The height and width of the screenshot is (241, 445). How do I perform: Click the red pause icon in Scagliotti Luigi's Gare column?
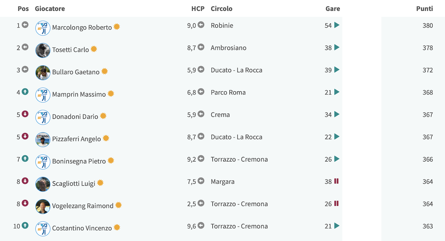(x=336, y=181)
